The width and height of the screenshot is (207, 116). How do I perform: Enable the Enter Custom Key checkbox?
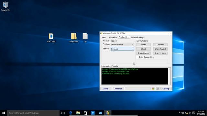(137, 57)
